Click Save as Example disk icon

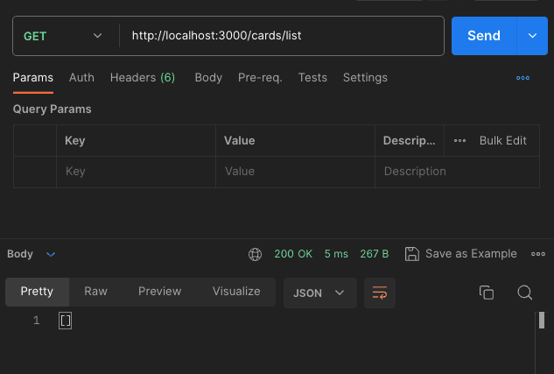pyautogui.click(x=412, y=254)
